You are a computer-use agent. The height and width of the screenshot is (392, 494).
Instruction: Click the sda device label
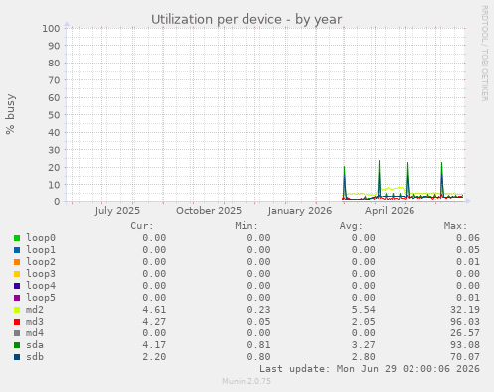(x=35, y=345)
